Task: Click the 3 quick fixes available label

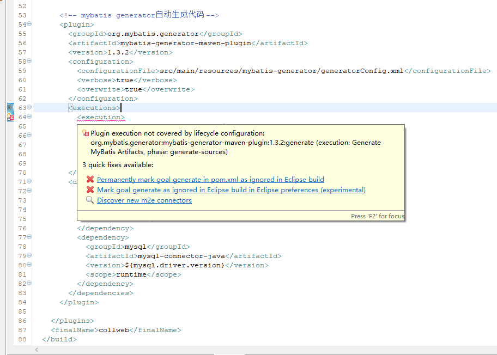Action: (x=118, y=165)
